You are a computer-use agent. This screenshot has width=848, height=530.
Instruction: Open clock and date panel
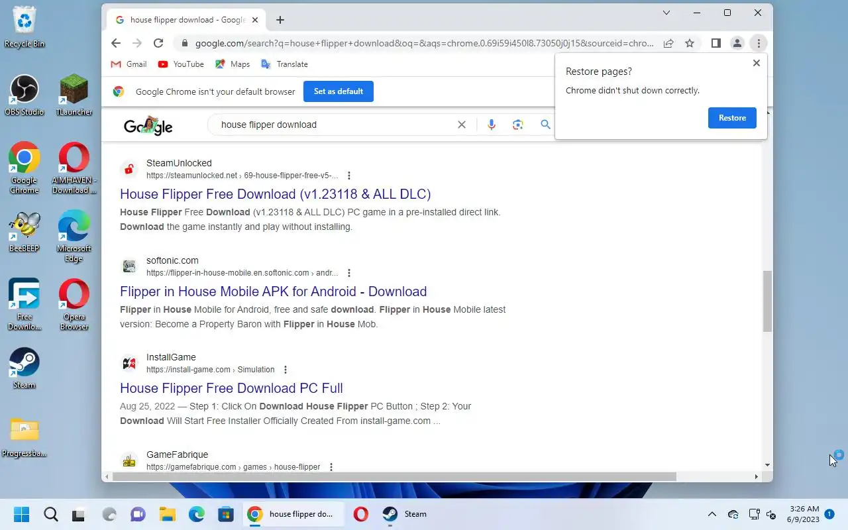pos(804,514)
